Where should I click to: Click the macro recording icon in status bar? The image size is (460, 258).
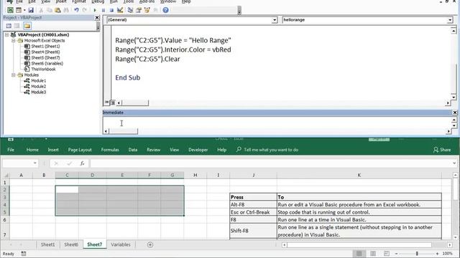click(x=24, y=254)
